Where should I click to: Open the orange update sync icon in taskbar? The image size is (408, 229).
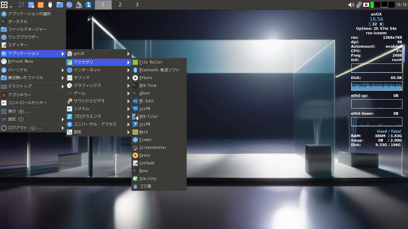[x=41, y=5]
